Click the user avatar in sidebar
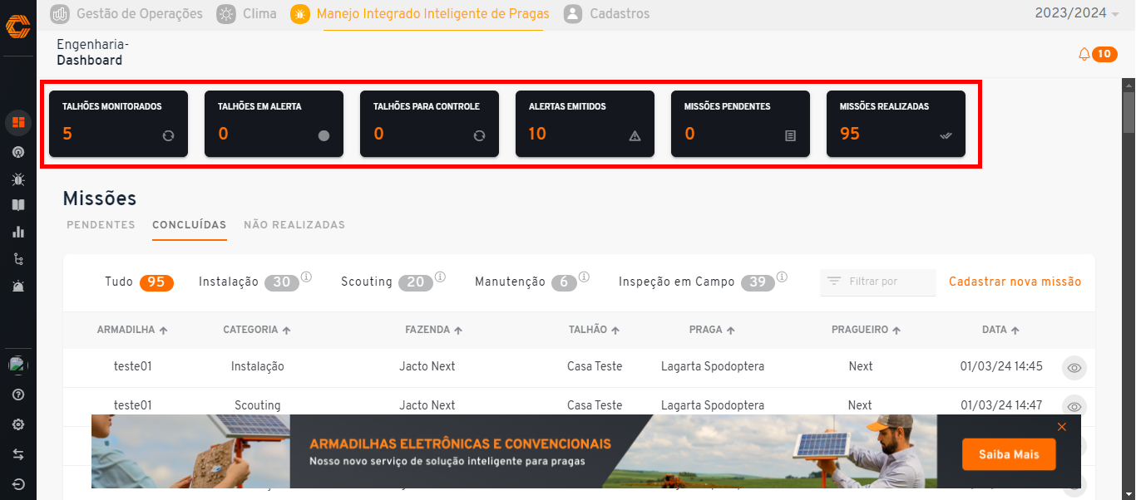 coord(18,364)
